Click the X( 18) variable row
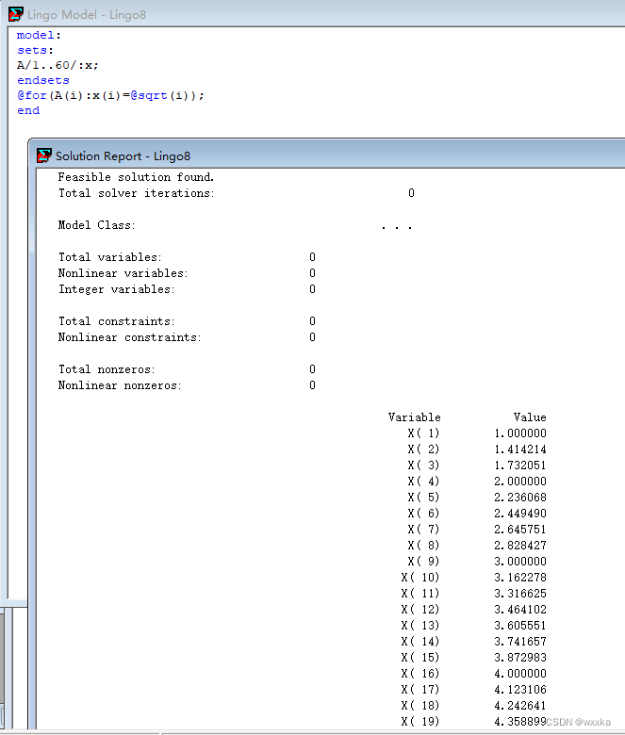The image size is (625, 735). [473, 706]
